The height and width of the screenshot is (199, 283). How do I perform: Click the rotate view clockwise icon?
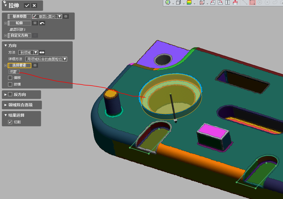click(220, 2)
